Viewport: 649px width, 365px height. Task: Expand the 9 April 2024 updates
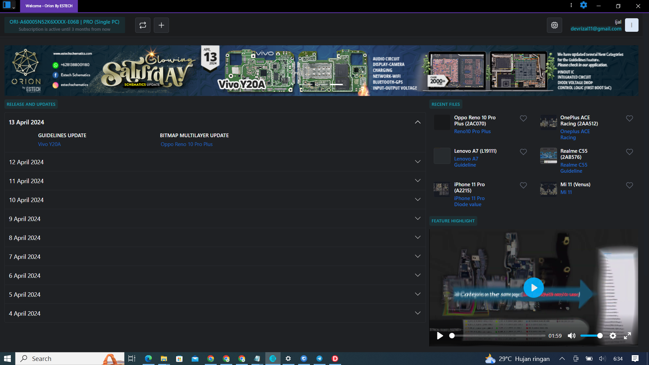point(418,219)
